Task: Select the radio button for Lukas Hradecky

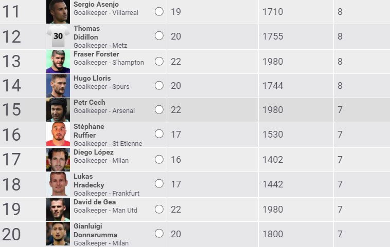Action: click(x=159, y=184)
